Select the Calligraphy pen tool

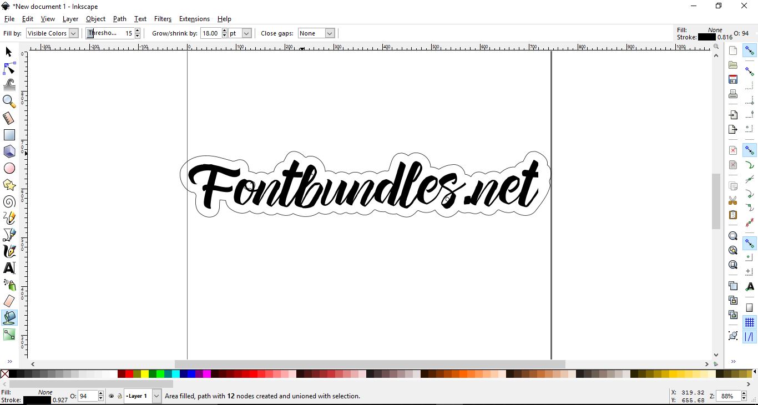[x=9, y=251]
